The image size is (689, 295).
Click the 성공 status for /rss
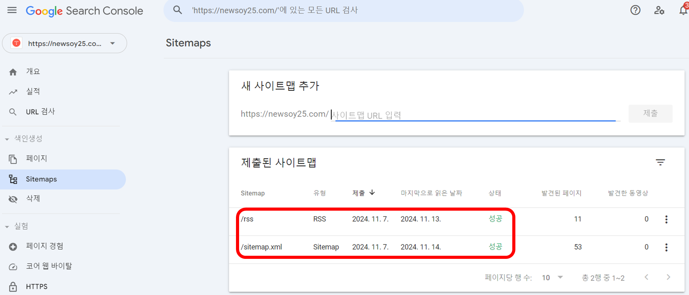point(495,219)
